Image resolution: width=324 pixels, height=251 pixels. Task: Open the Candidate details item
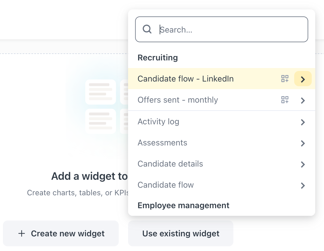pos(170,164)
